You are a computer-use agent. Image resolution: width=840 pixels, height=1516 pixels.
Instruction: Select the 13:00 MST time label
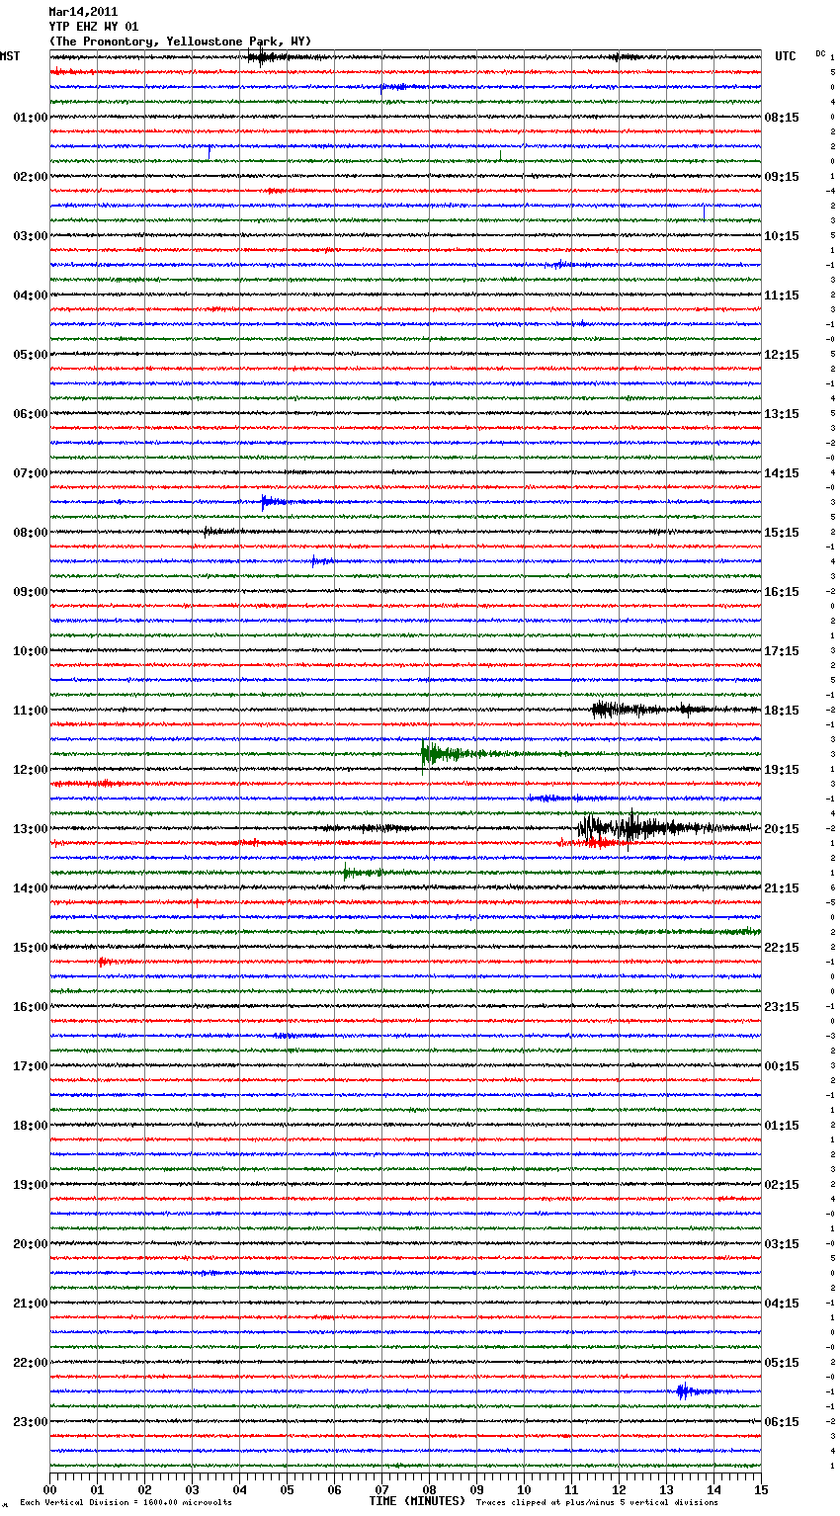tap(30, 829)
